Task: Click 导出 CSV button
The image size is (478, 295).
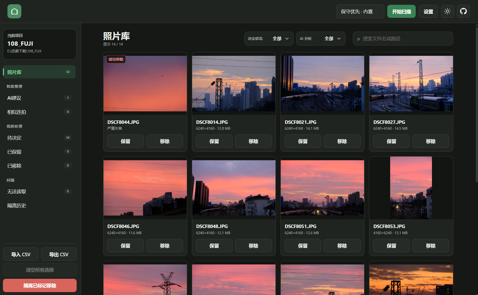Action: 59,254
